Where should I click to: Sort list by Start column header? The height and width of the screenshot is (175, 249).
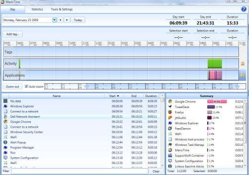pos(114,96)
